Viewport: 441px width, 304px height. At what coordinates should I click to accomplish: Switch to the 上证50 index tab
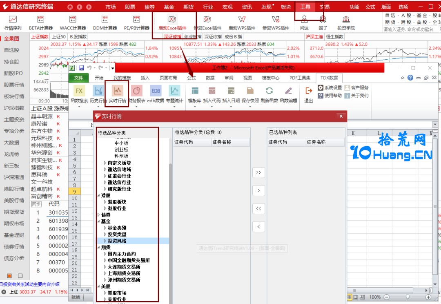[x=59, y=37]
